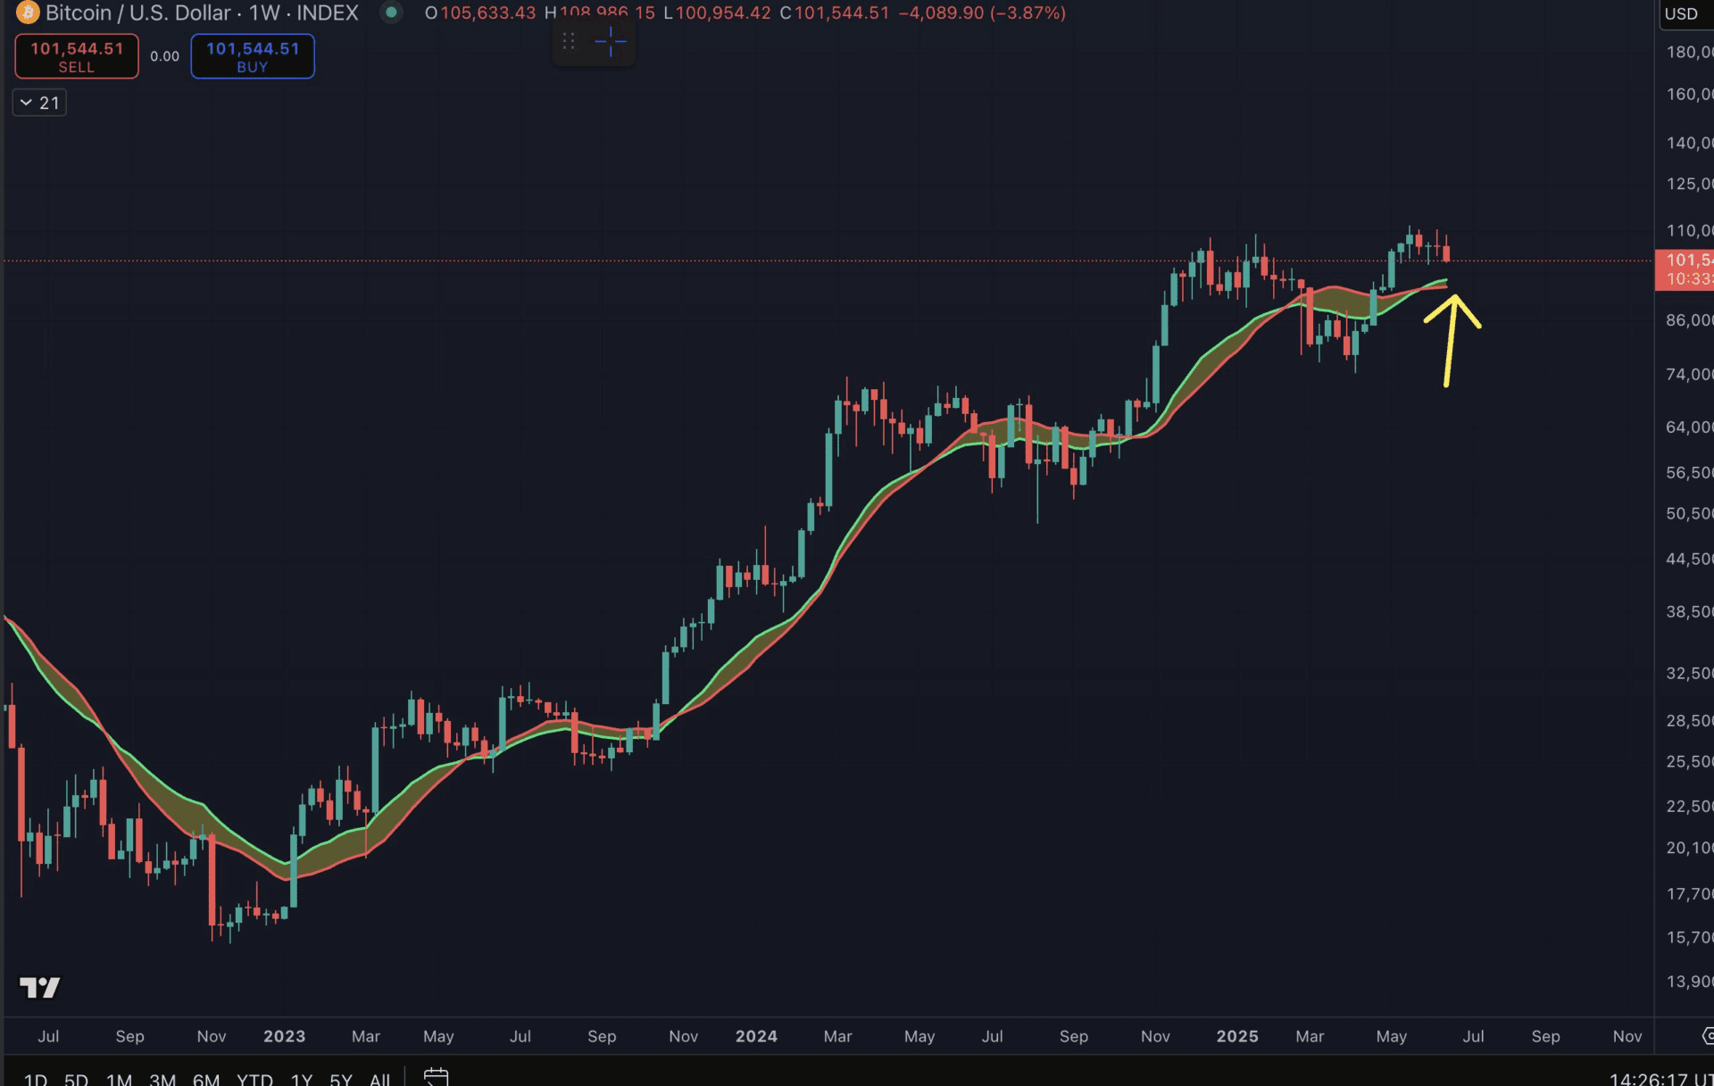Screen dimensions: 1714x1086
Task: Open the USD currency selector
Action: (x=1682, y=13)
